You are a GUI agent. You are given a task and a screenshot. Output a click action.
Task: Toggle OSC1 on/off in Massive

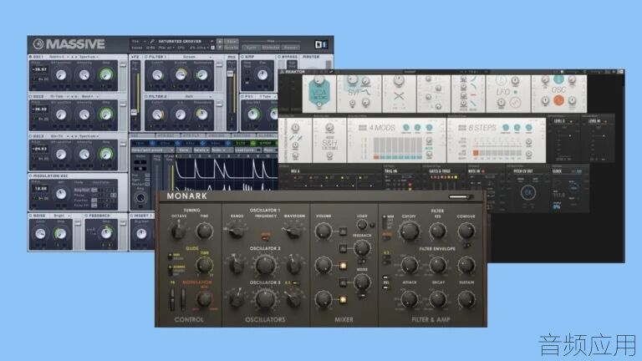(x=31, y=57)
